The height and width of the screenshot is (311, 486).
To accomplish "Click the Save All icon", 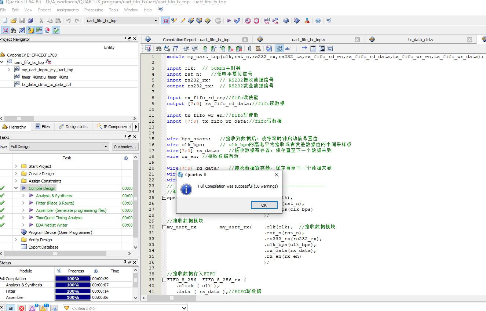I will 30,21.
